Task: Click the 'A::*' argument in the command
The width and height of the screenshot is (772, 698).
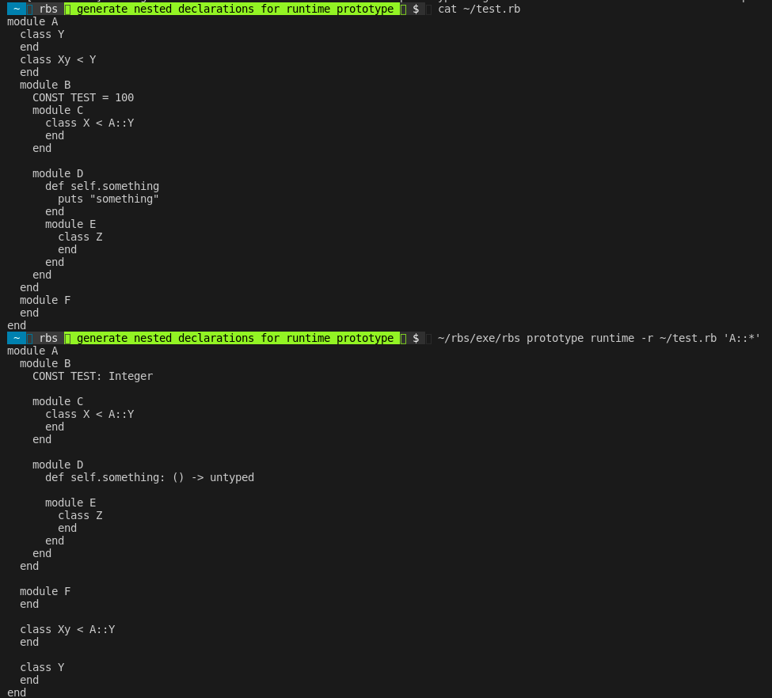Action: click(741, 338)
